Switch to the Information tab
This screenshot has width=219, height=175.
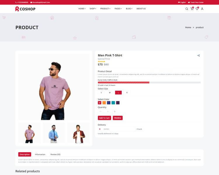[40, 154]
